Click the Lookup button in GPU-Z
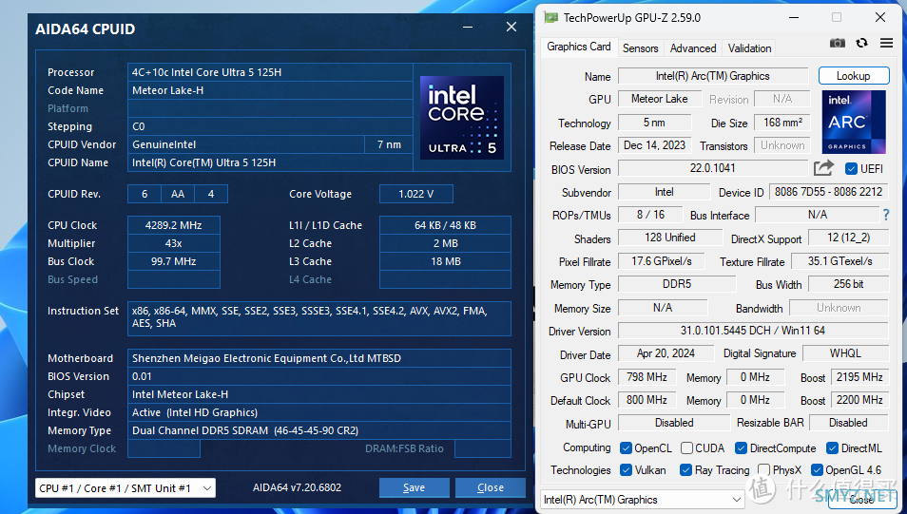The height and width of the screenshot is (514, 907). click(853, 76)
